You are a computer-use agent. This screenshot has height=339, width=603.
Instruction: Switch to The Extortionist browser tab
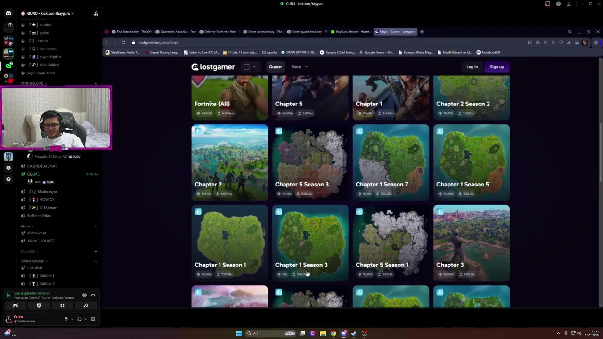point(131,32)
